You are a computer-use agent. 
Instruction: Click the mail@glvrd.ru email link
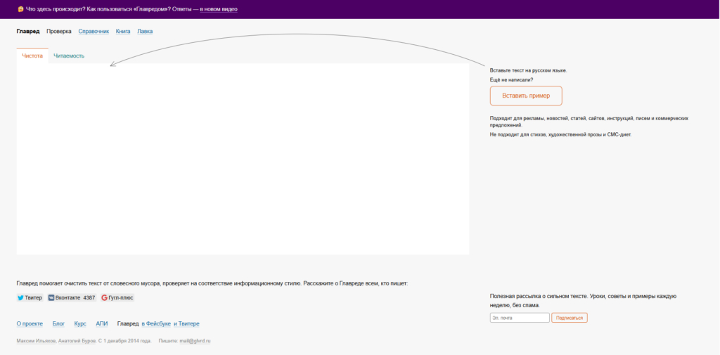[x=195, y=341]
